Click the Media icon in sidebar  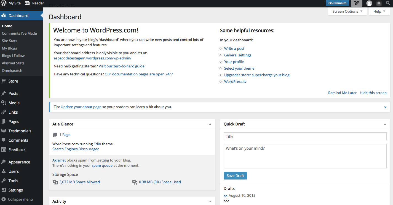click(x=4, y=103)
